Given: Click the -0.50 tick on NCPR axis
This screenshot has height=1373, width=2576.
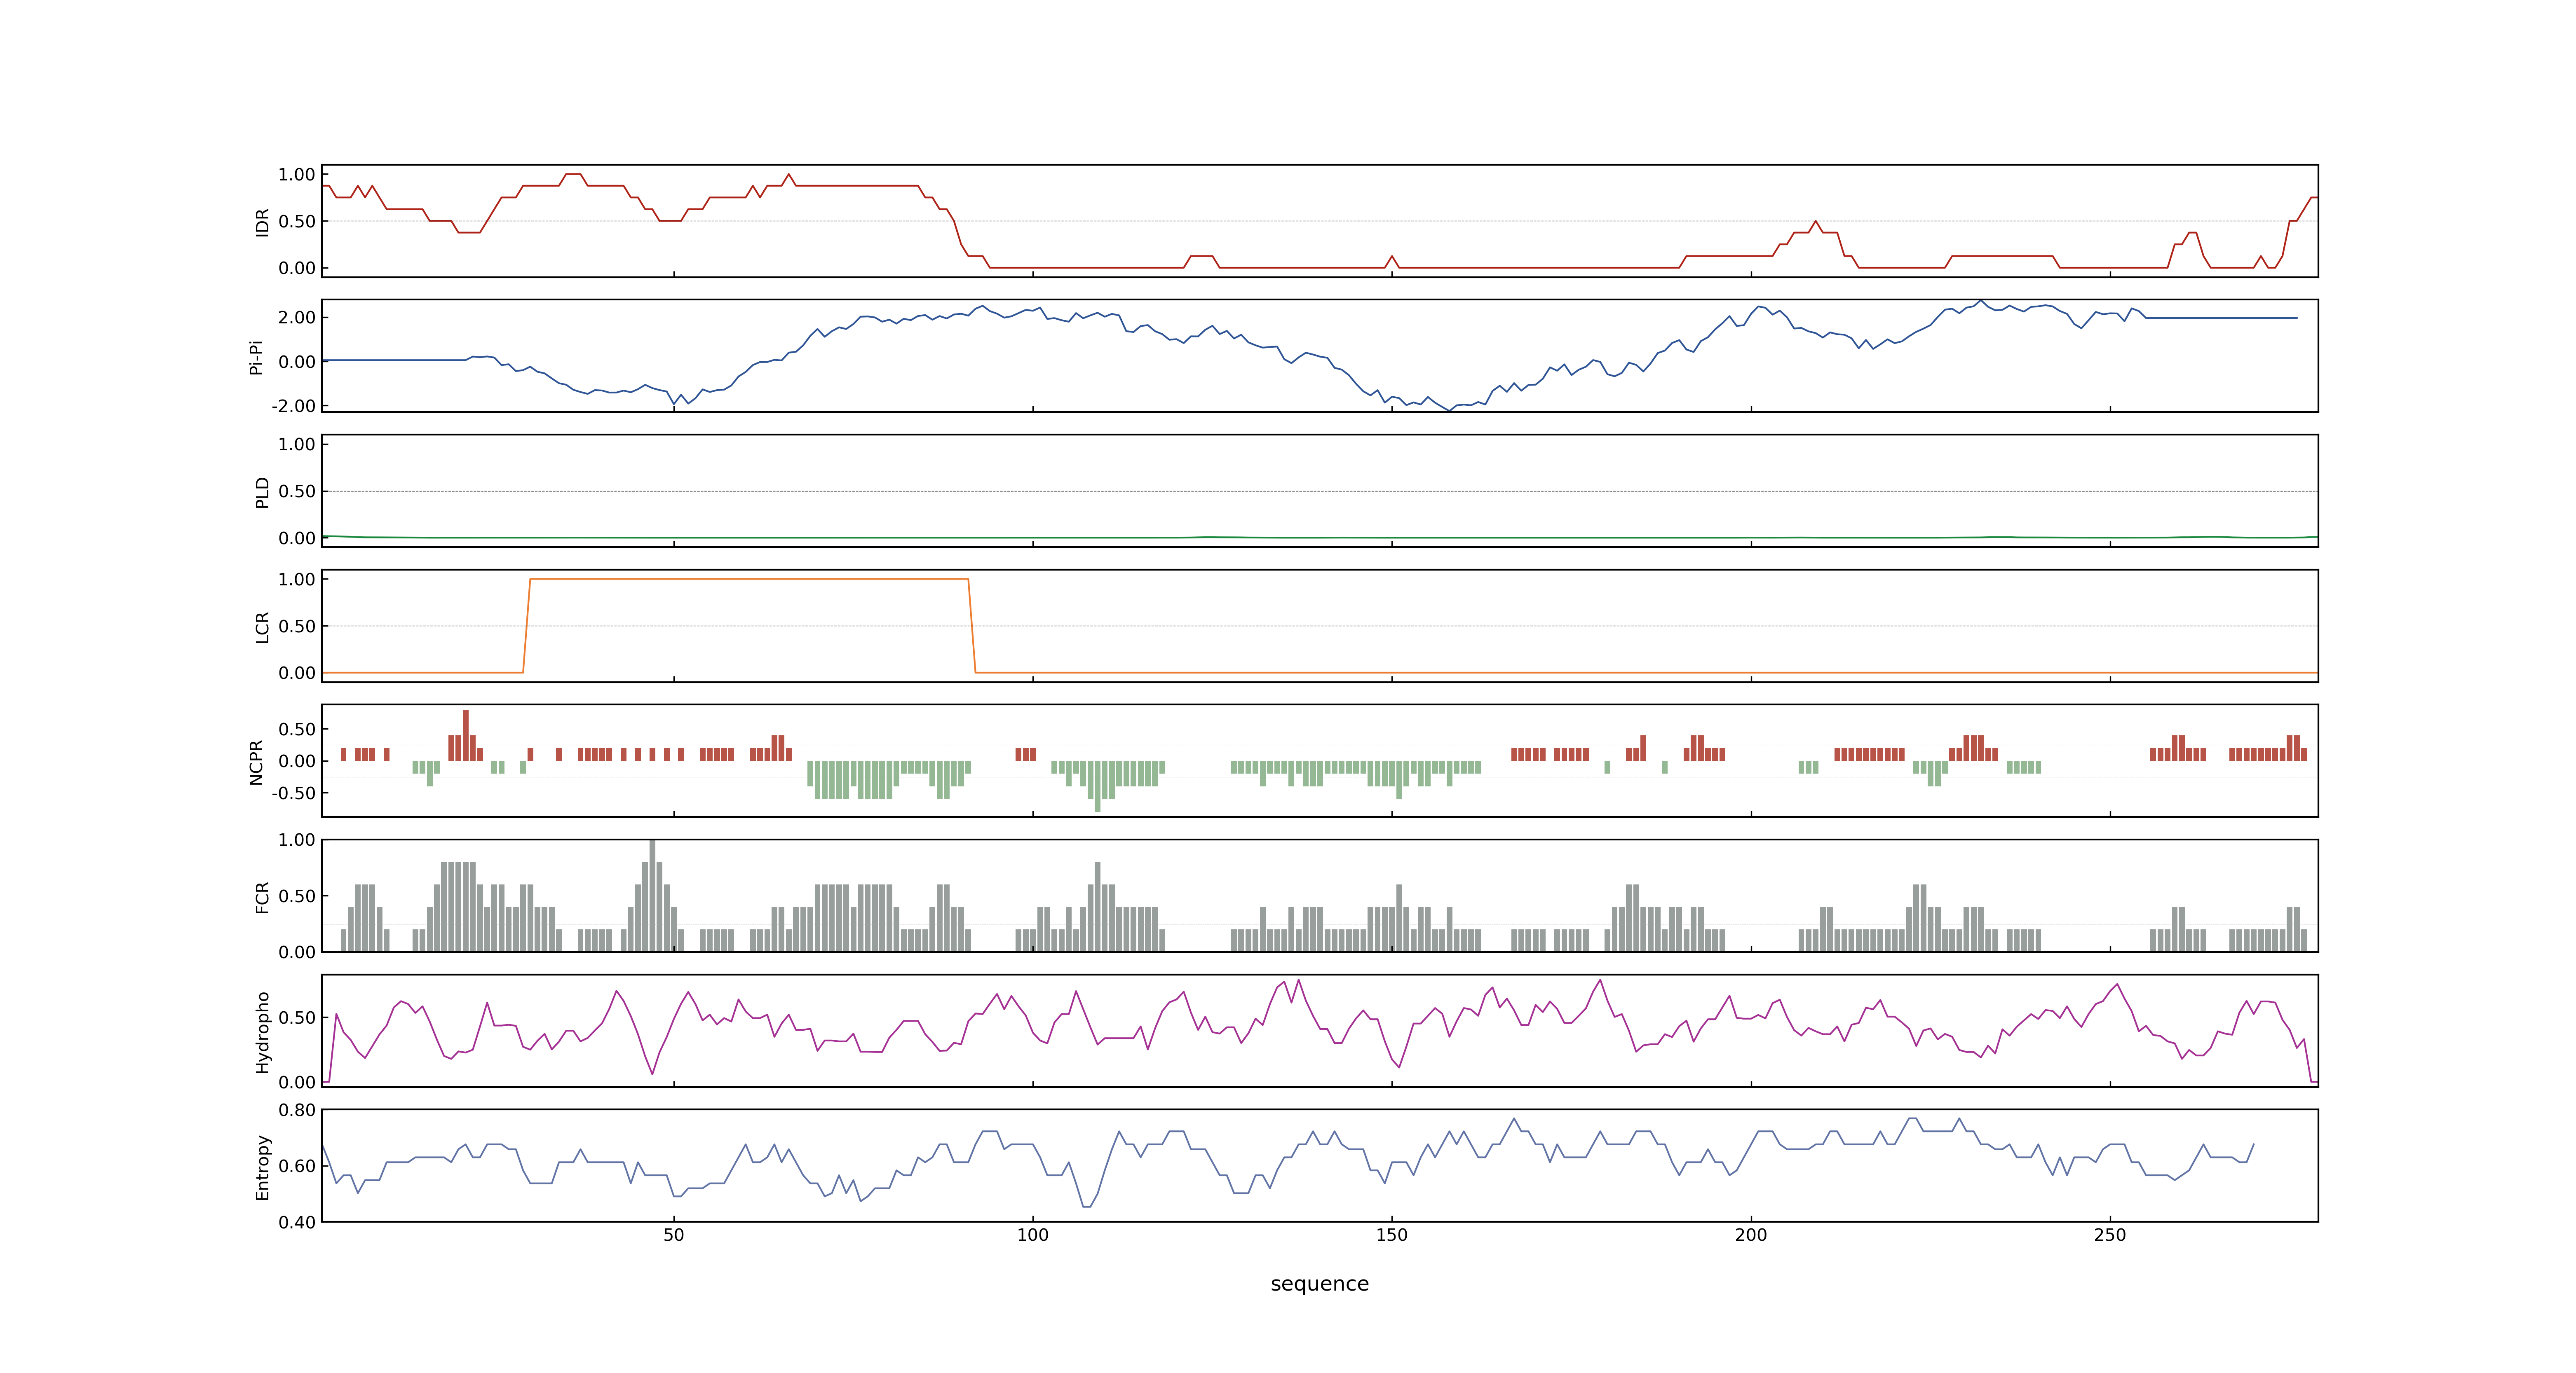Looking at the screenshot, I should (x=293, y=793).
